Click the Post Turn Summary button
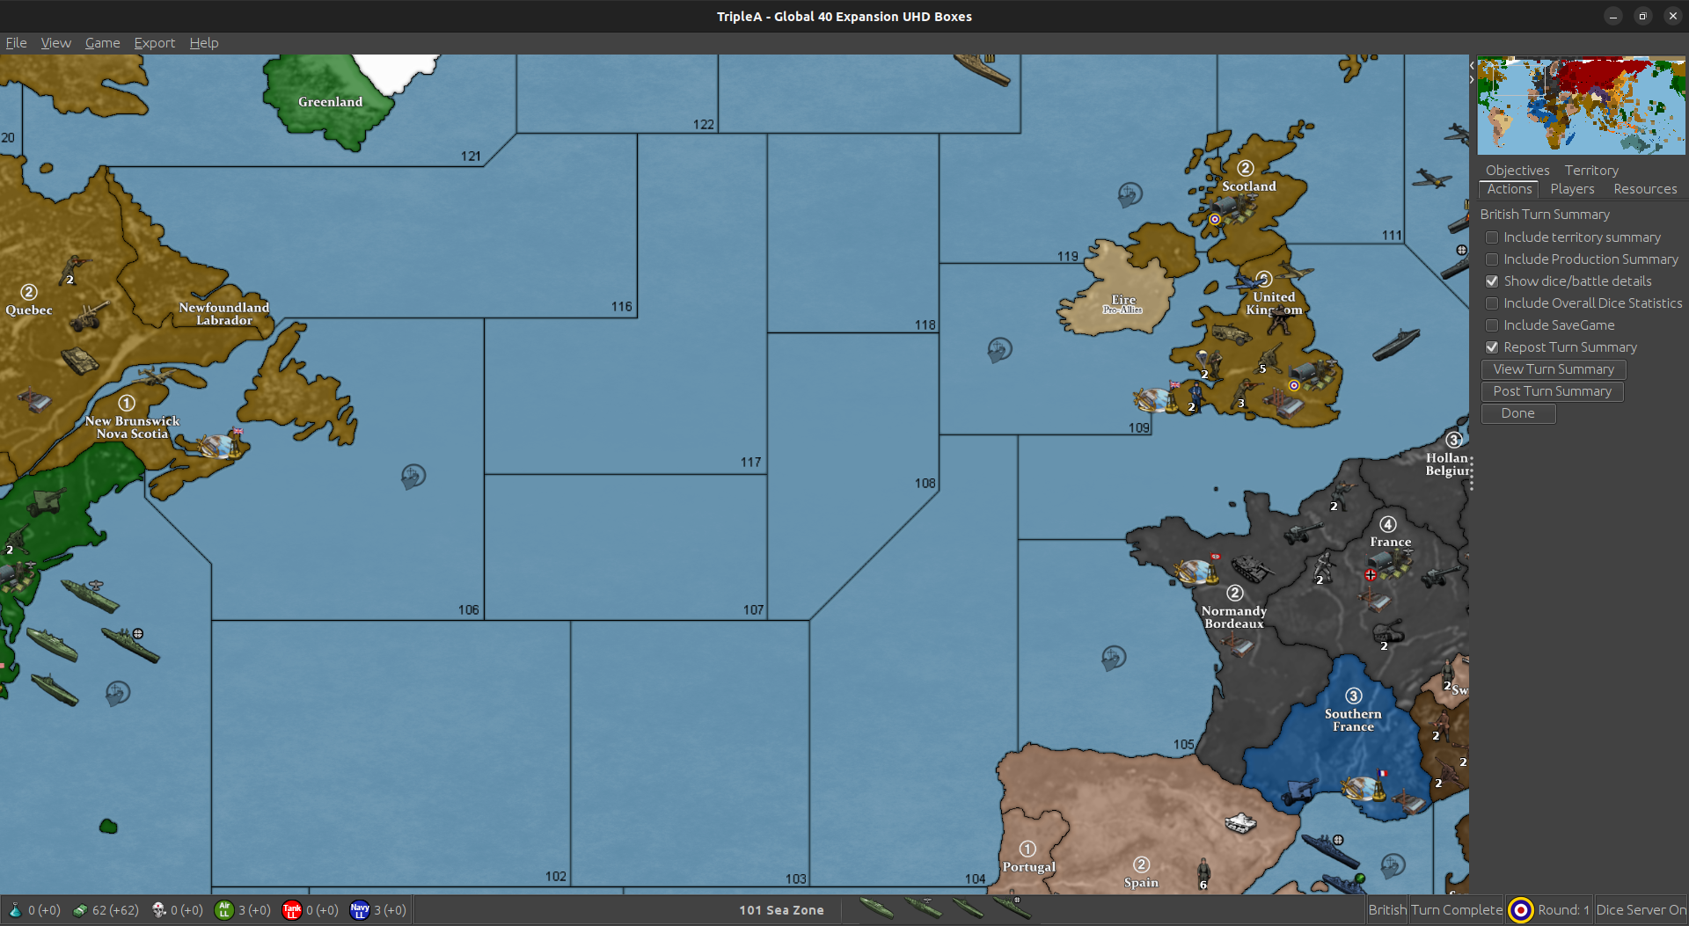Viewport: 1689px width, 926px height. point(1552,391)
